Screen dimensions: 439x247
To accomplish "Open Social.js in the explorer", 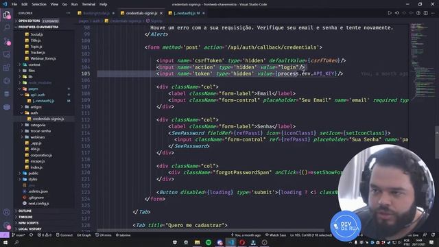I will [36, 34].
